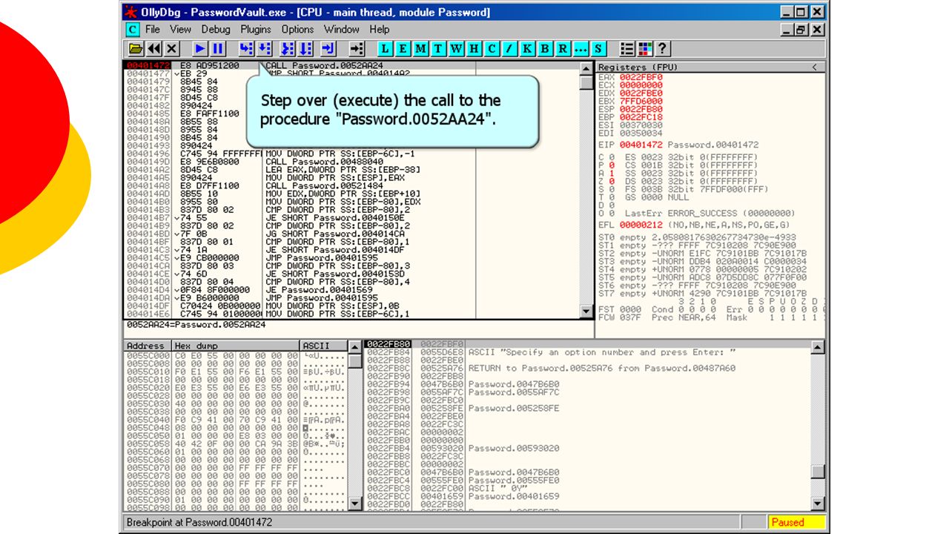Click the Step into toolbar icon
Viewport: 949px width, 534px height.
point(246,49)
